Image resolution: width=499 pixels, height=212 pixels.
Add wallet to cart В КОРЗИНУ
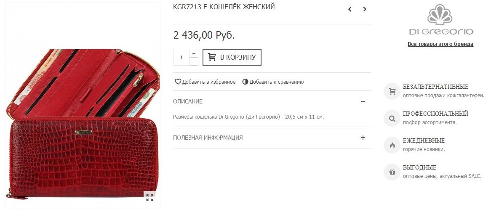point(232,57)
